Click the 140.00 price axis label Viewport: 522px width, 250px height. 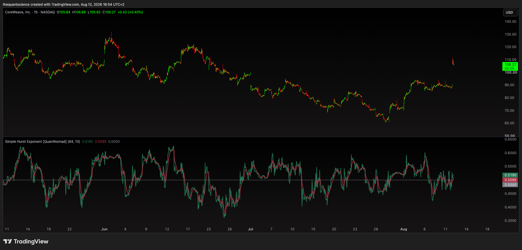click(510, 22)
